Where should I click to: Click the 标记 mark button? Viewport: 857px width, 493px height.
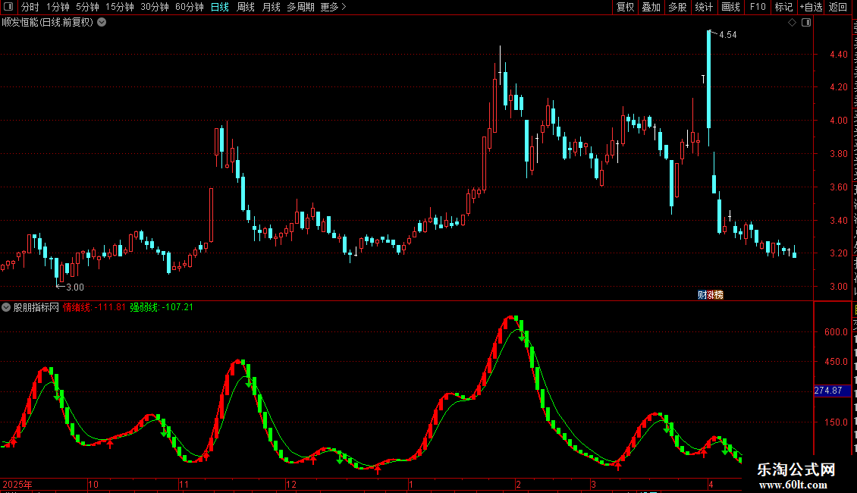(x=783, y=7)
